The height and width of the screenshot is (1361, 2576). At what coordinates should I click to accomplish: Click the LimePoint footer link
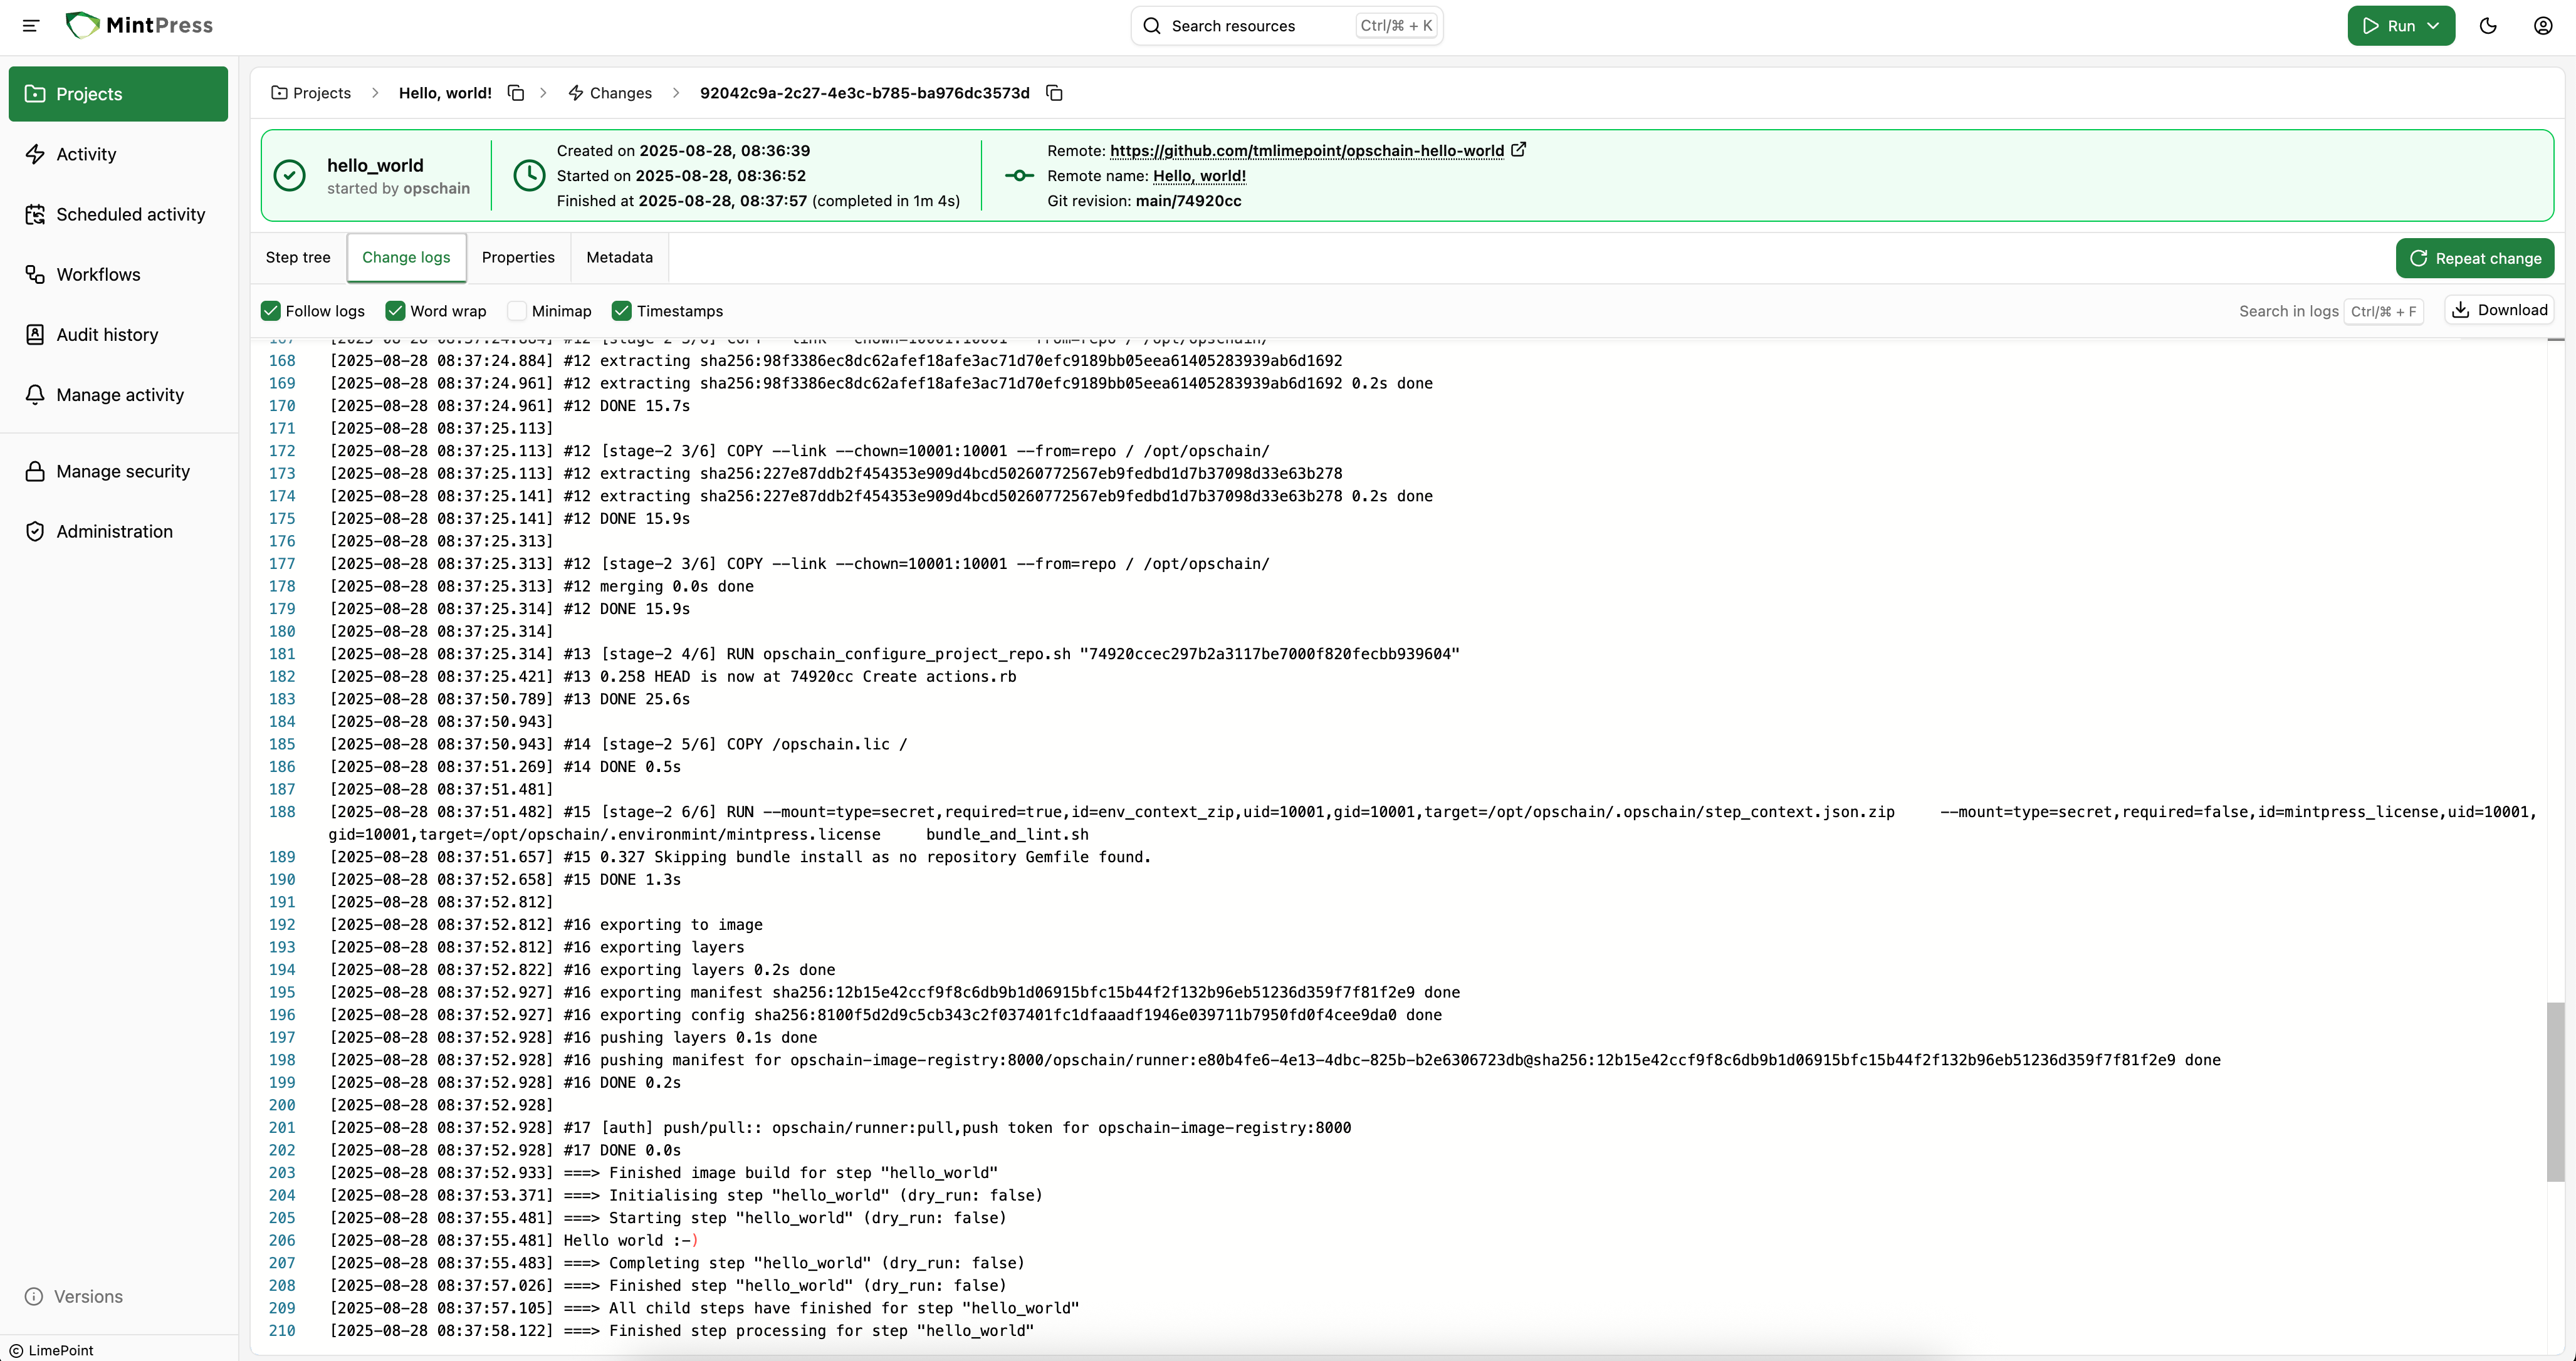(51, 1350)
